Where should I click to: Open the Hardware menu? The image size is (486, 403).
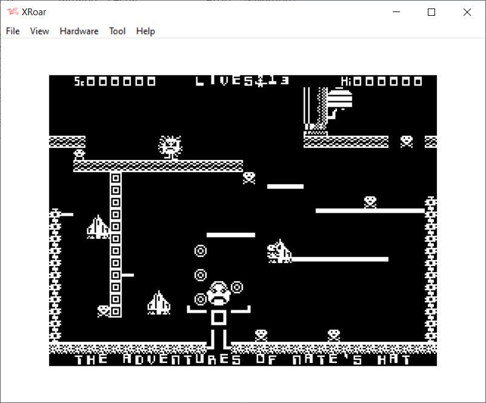click(x=79, y=31)
